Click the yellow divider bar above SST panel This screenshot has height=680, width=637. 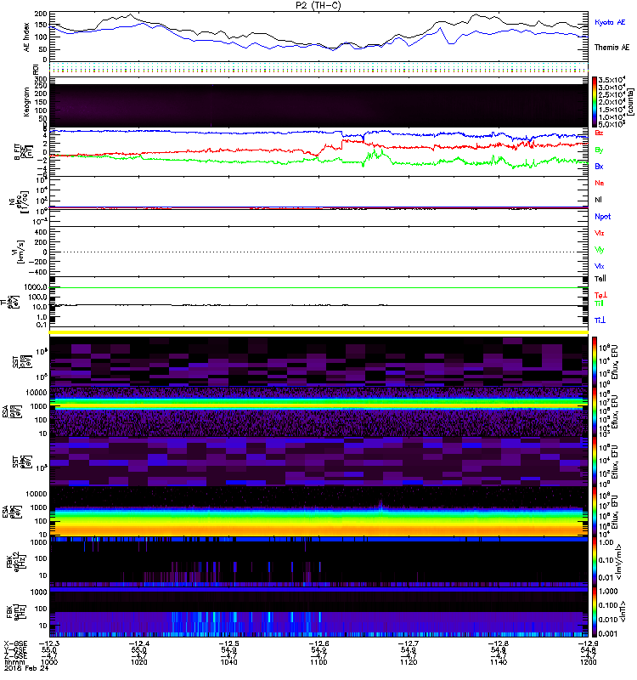(319, 332)
